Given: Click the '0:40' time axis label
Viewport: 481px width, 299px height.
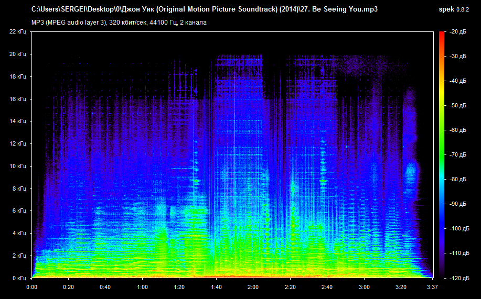Looking at the screenshot, I should (x=105, y=287).
